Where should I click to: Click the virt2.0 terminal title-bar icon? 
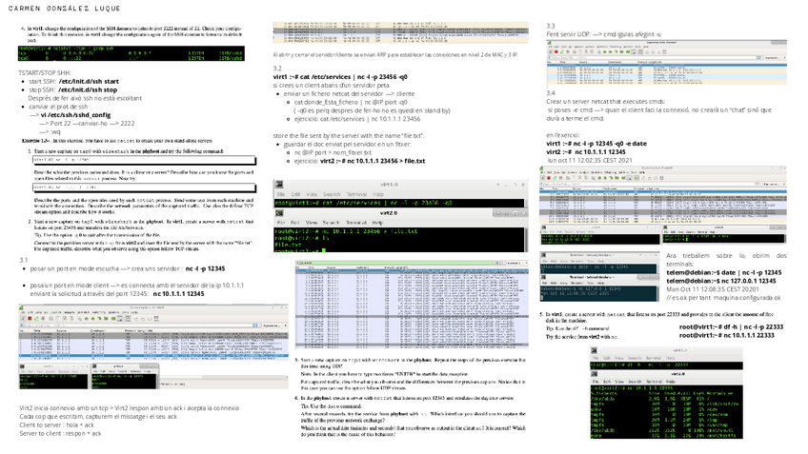(279, 212)
